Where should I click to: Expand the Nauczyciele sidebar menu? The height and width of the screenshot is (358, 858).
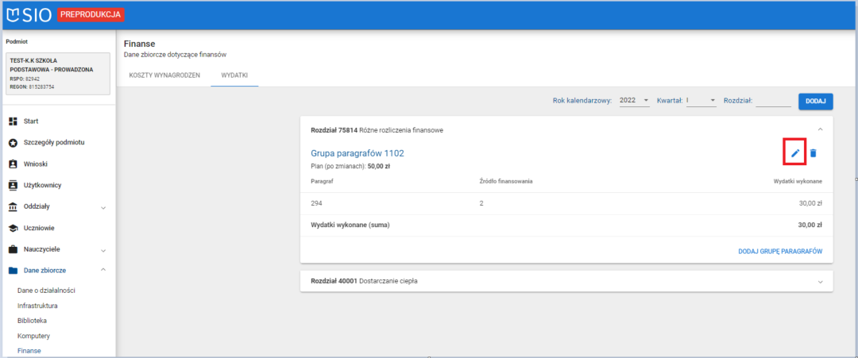(x=102, y=249)
